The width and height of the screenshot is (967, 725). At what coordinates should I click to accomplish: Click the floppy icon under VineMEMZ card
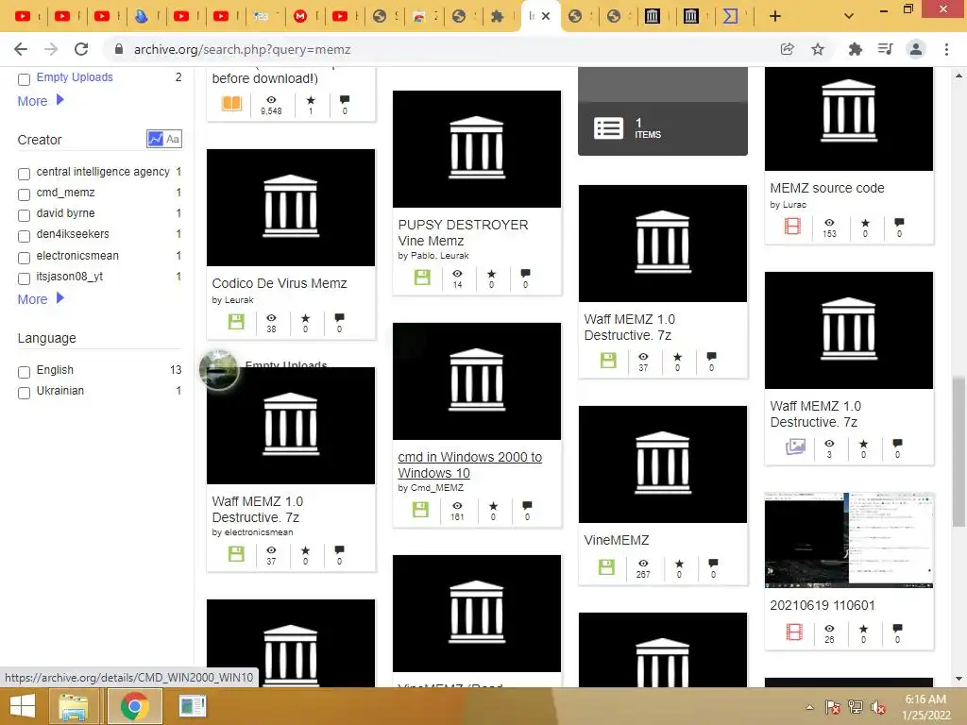pos(607,566)
